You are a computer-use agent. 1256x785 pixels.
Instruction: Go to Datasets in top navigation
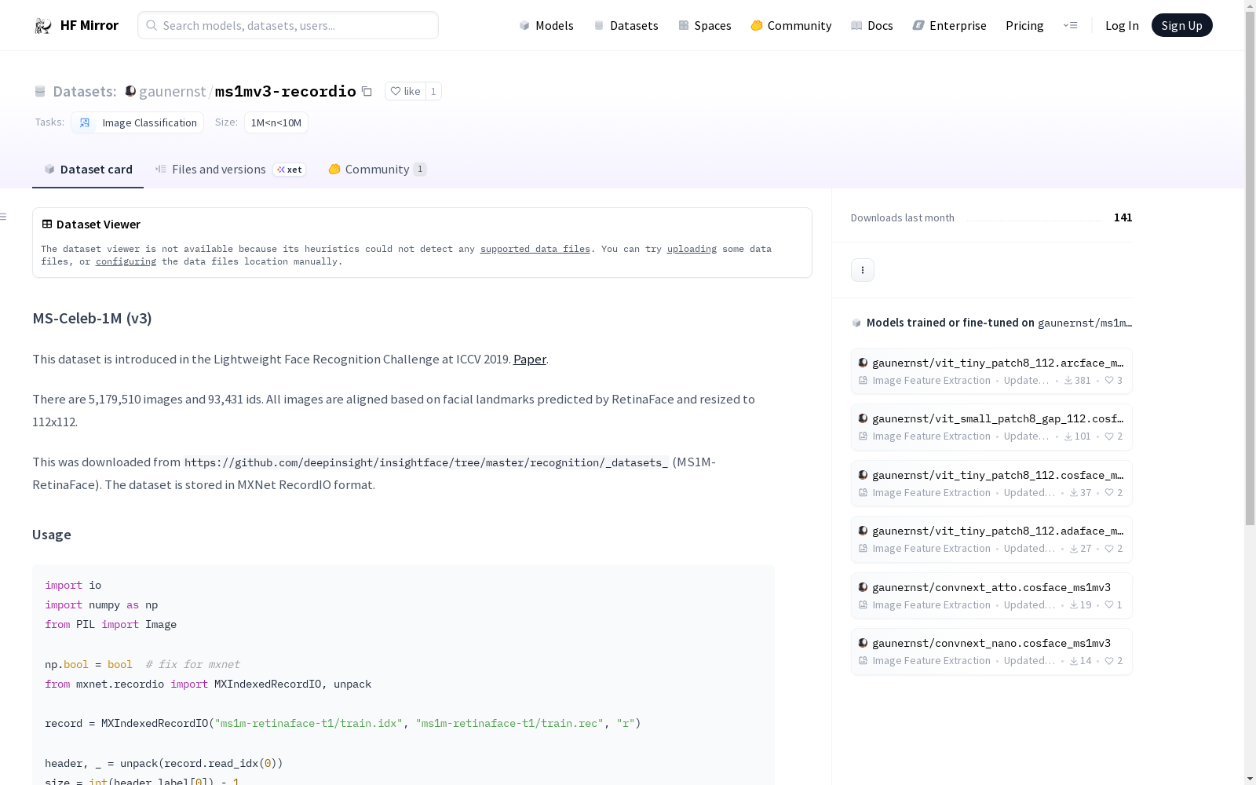click(626, 25)
